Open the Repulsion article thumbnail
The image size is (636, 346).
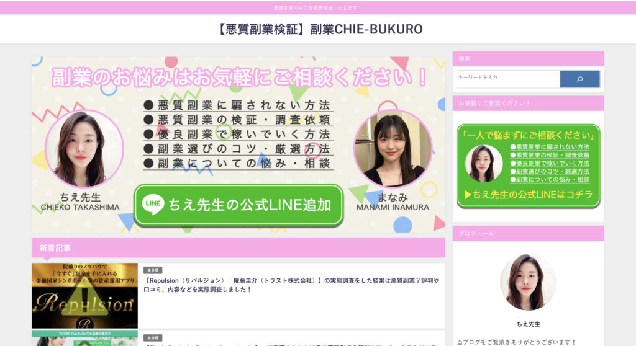coord(84,295)
